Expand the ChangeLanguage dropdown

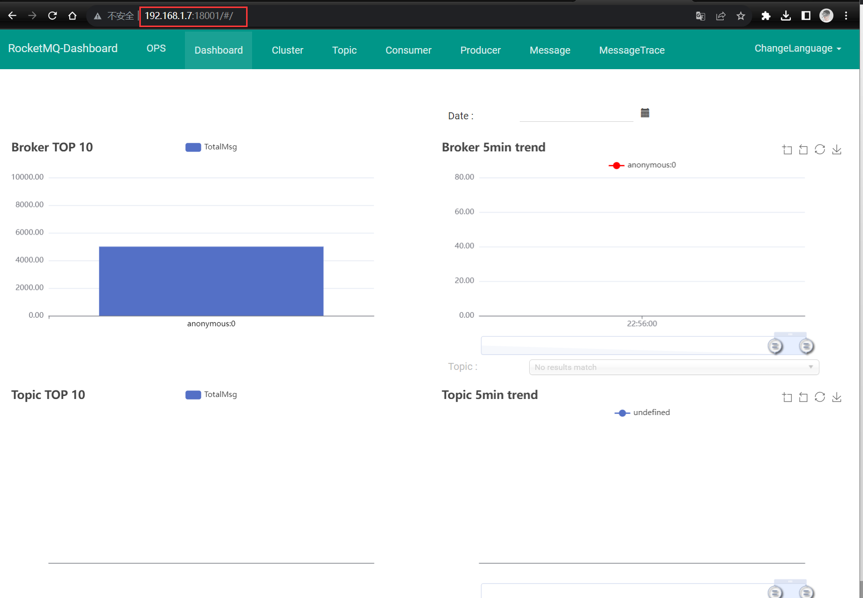coord(798,49)
